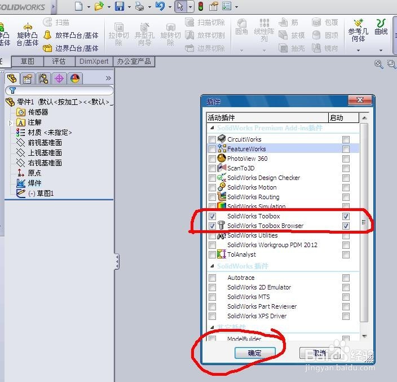Expand more manager tabs chevron
Image resolution: width=397 pixels, height=382 pixels.
click(x=108, y=78)
